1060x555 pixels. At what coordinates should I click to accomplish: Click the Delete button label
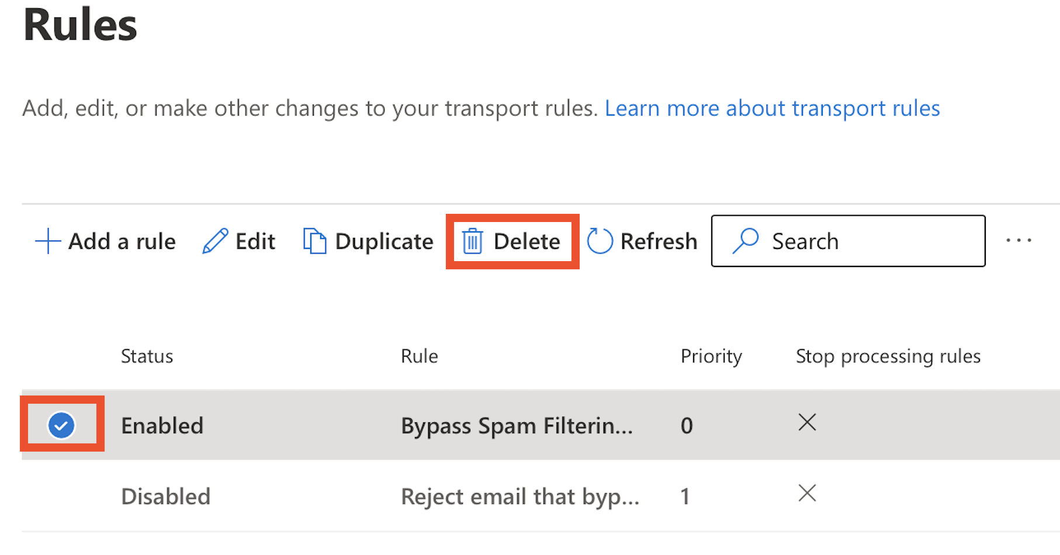click(x=526, y=241)
